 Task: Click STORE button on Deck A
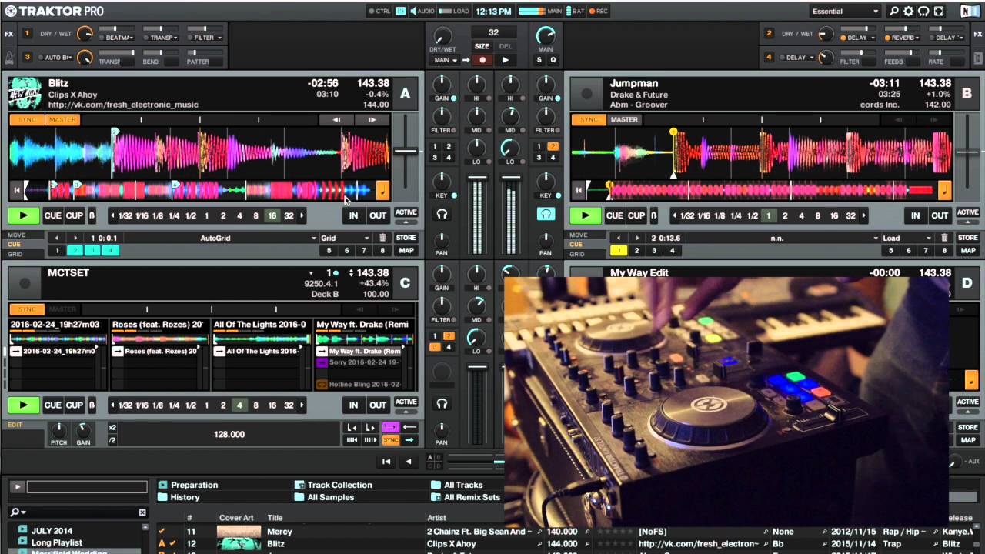click(x=406, y=238)
